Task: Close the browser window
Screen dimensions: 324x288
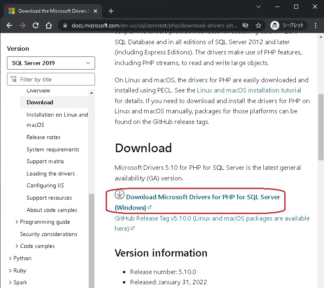Action: point(315,7)
